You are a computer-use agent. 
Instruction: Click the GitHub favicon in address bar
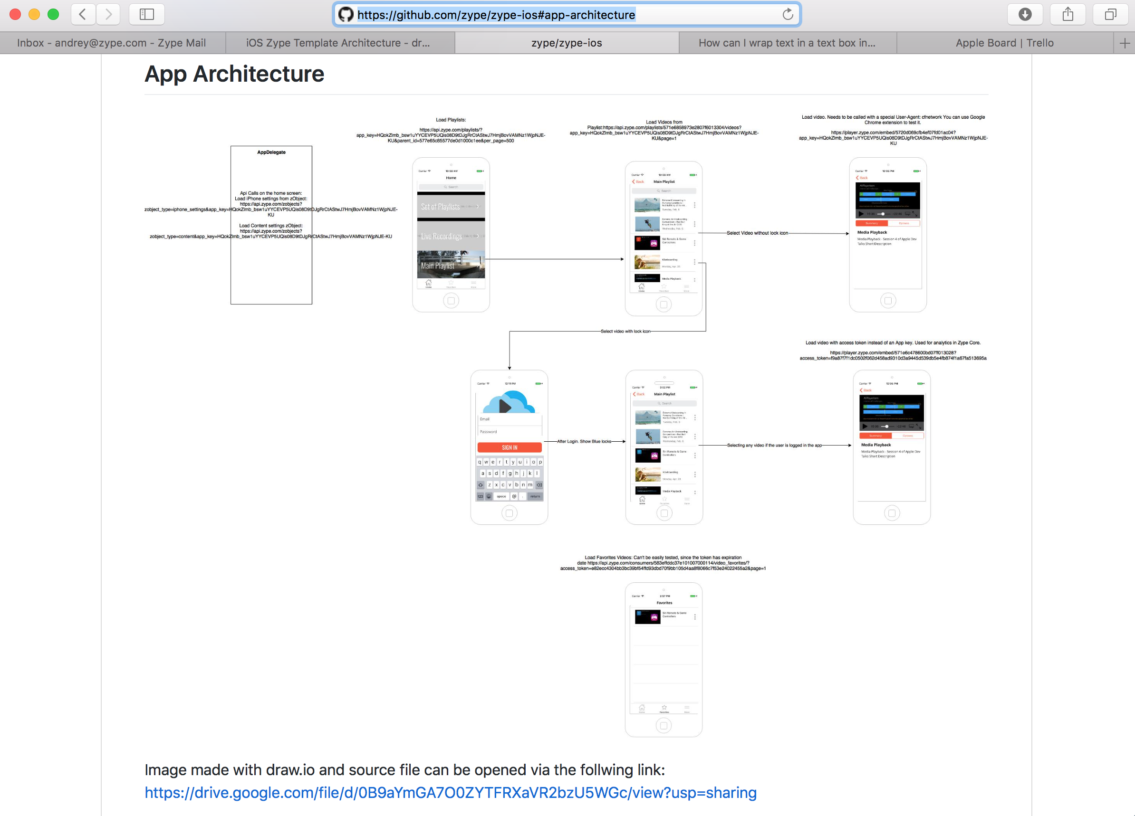(x=346, y=15)
